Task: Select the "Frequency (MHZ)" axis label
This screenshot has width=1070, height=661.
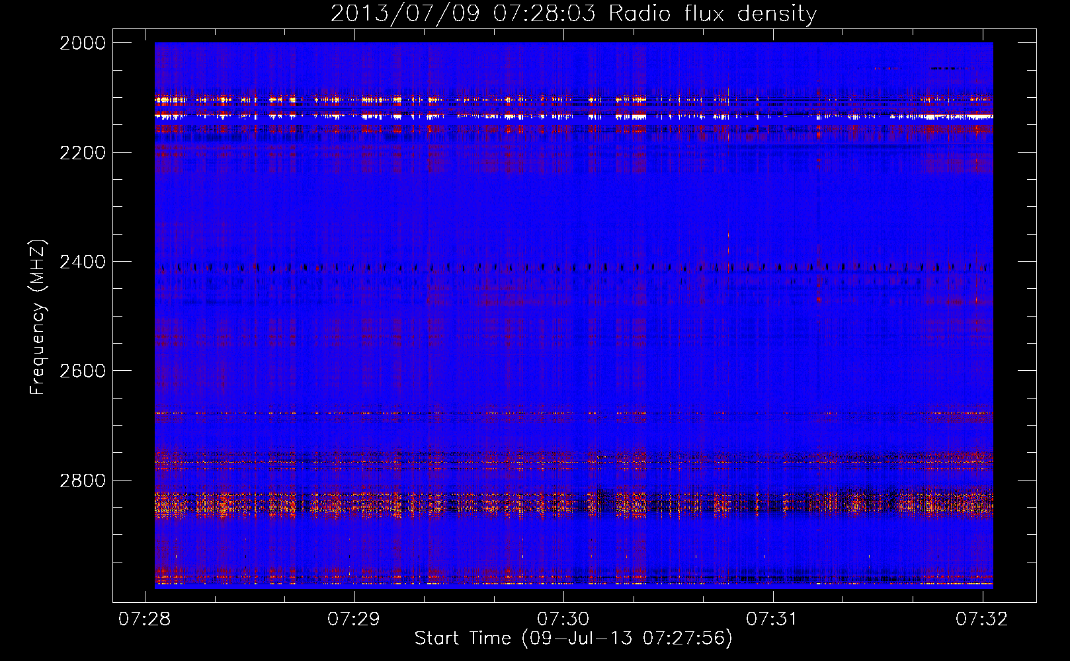Action: pos(38,317)
